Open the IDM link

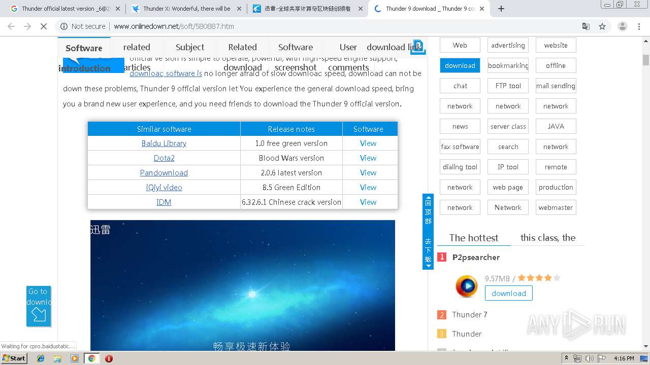[164, 202]
